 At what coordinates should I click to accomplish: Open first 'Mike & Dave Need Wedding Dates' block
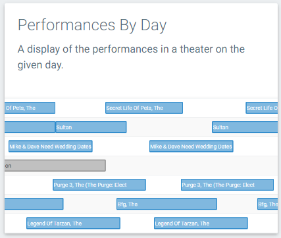point(51,146)
